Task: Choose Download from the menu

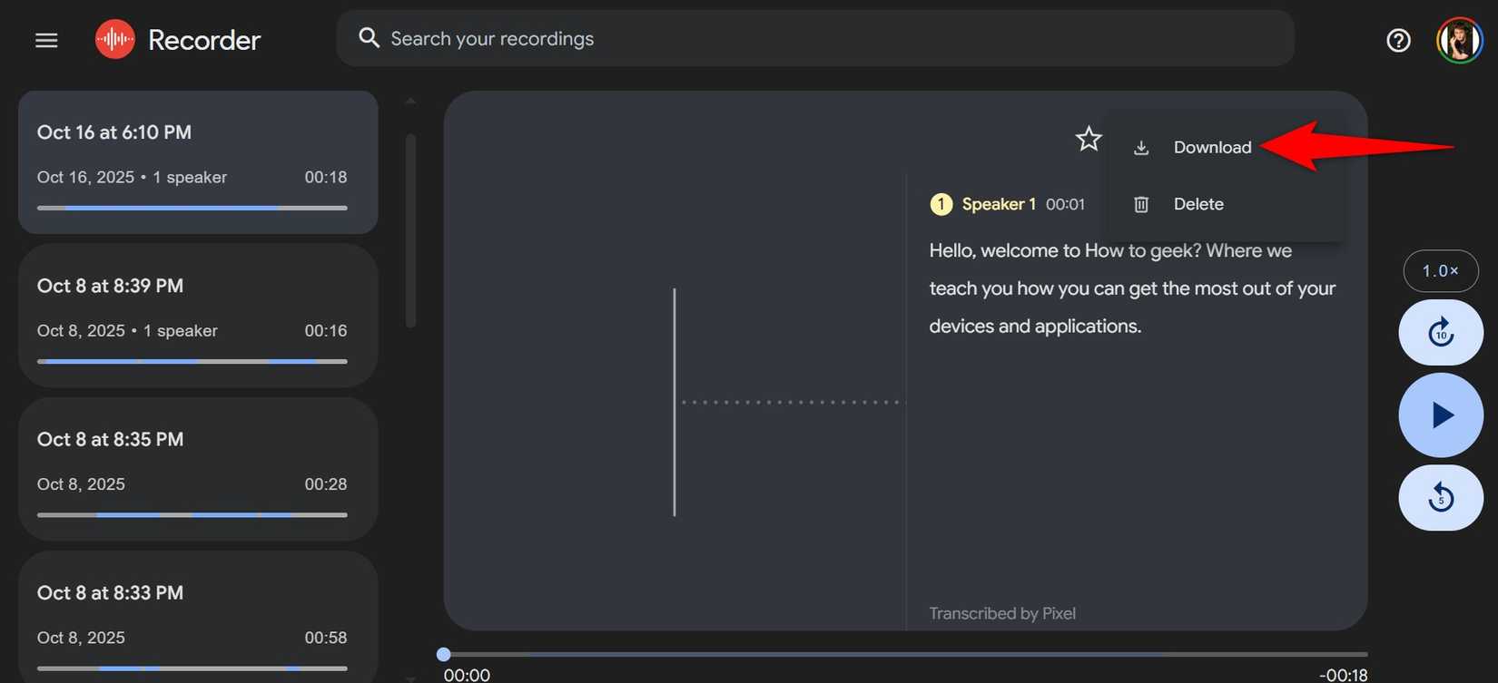Action: pos(1211,148)
